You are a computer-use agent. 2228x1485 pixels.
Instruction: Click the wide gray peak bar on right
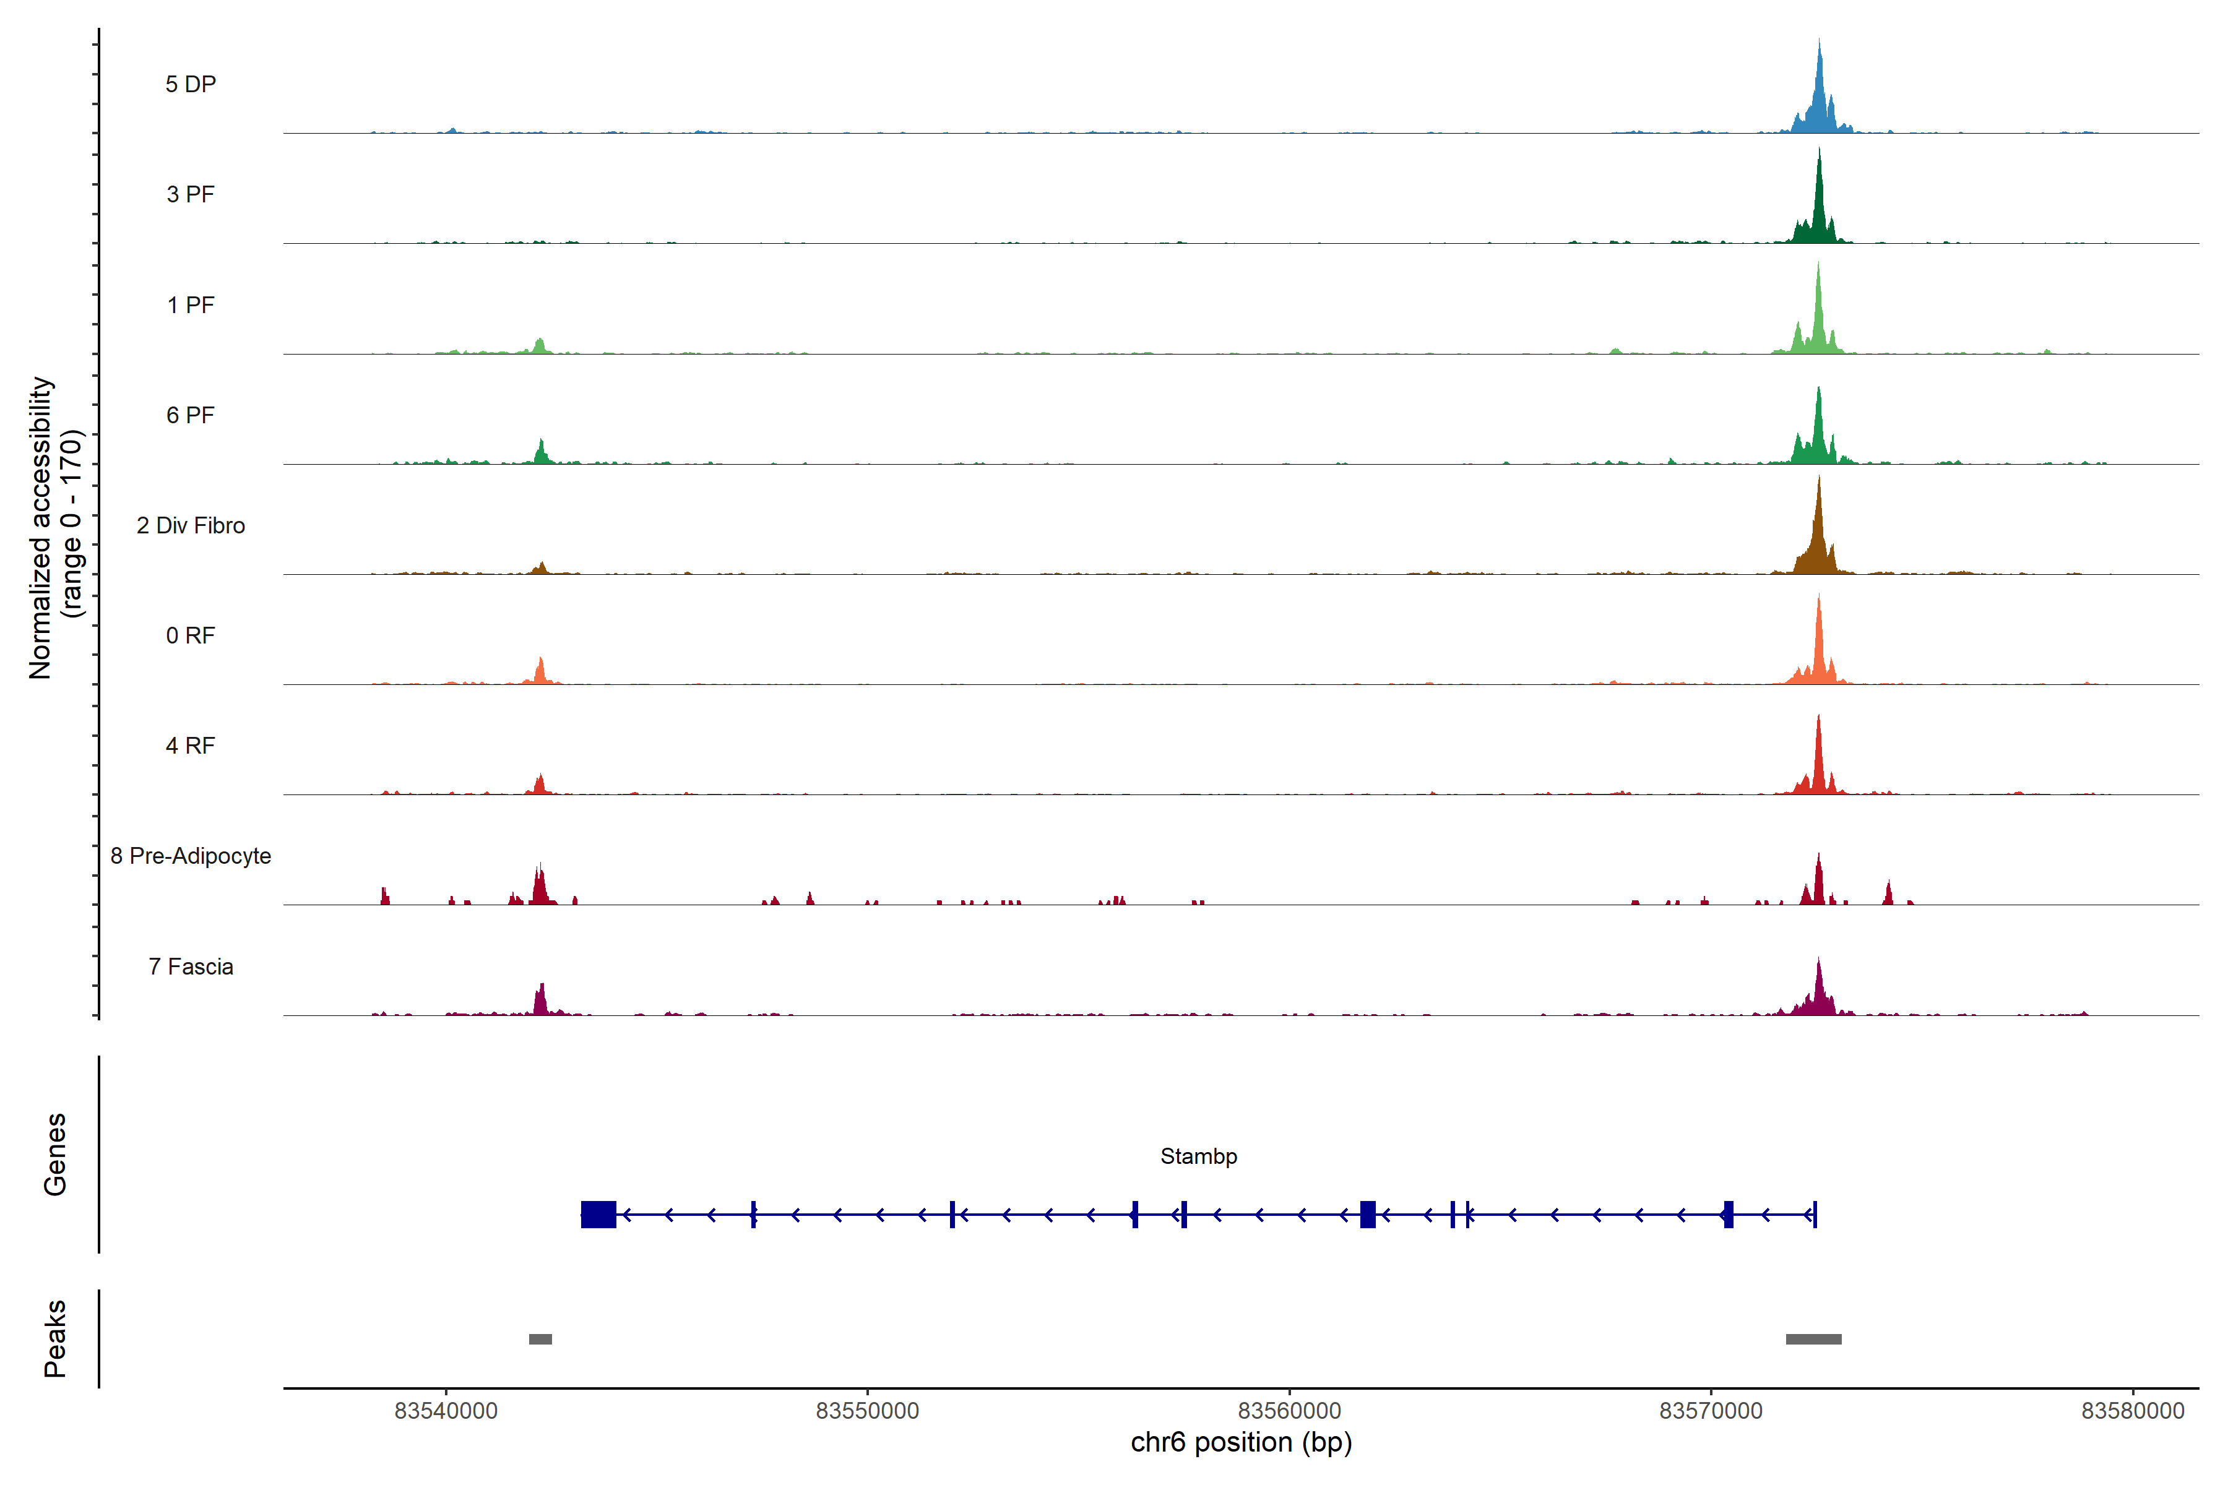(x=1813, y=1339)
